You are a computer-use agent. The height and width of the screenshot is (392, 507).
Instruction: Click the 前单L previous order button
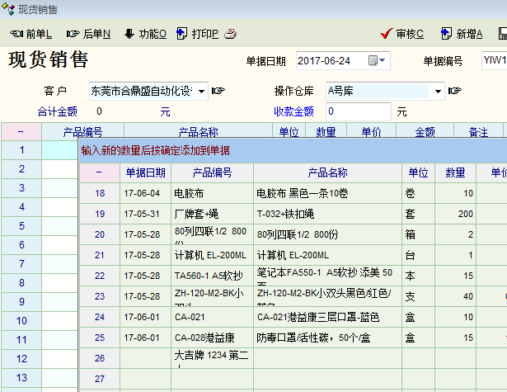31,34
